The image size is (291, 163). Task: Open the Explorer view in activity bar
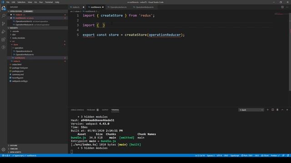[4, 8]
